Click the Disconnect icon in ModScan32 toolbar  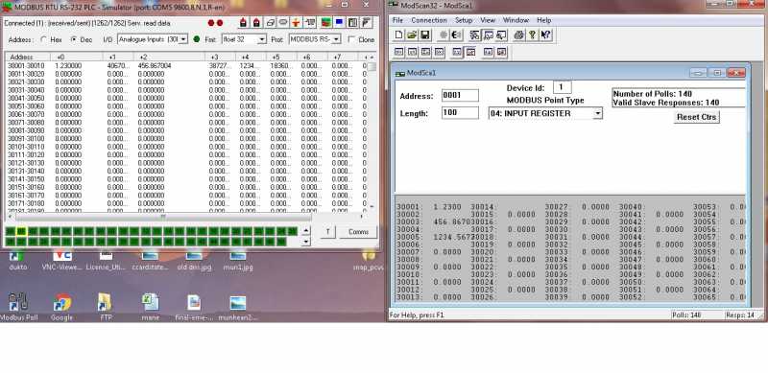coord(457,35)
